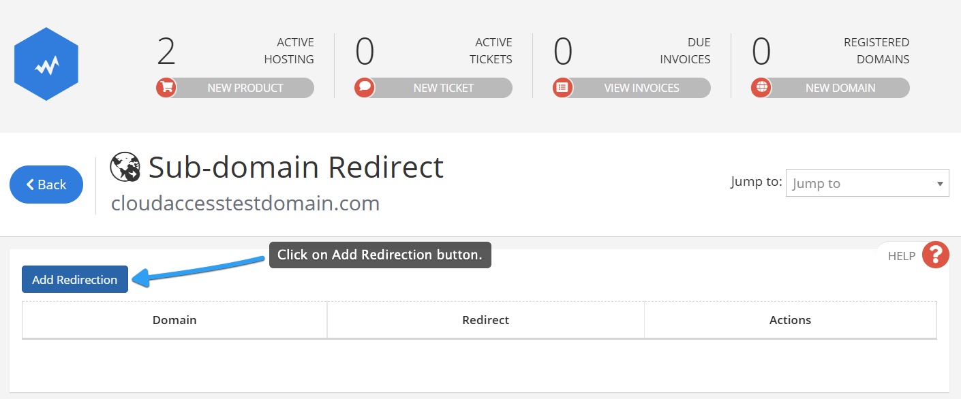Viewport: 961px width, 399px height.
Task: Click the red globe domain icon
Action: (x=761, y=88)
